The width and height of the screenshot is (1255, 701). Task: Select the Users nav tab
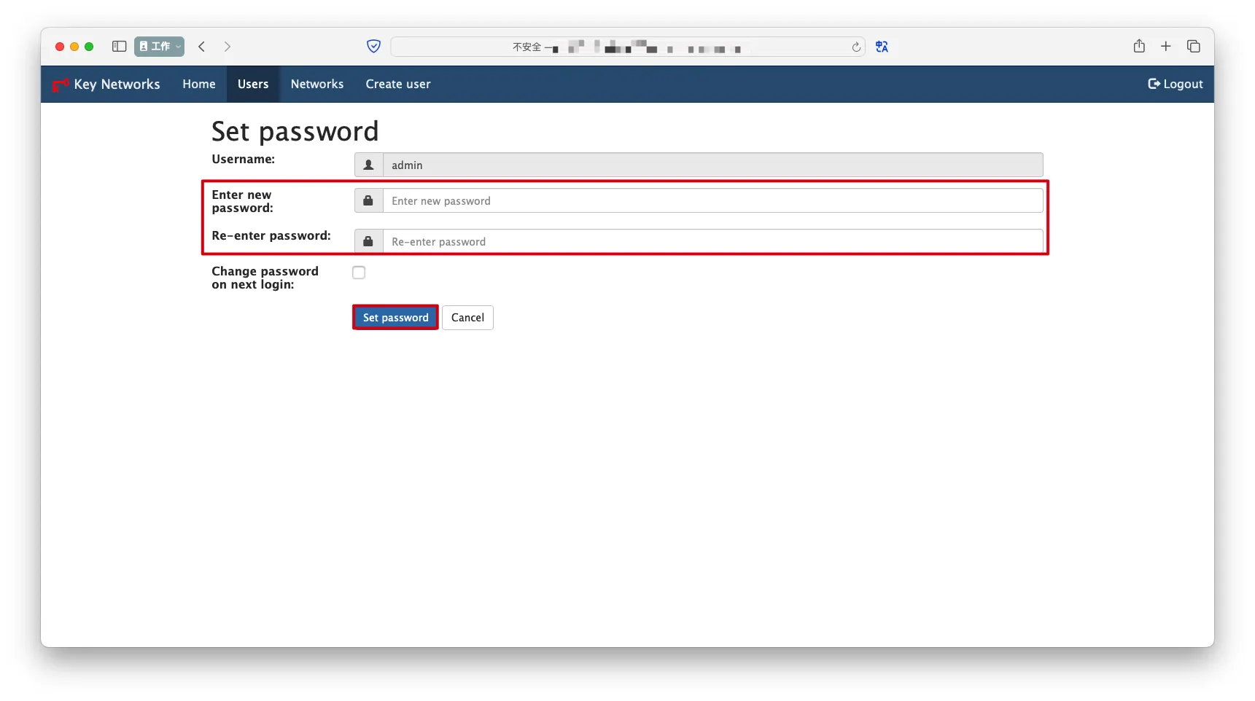252,85
